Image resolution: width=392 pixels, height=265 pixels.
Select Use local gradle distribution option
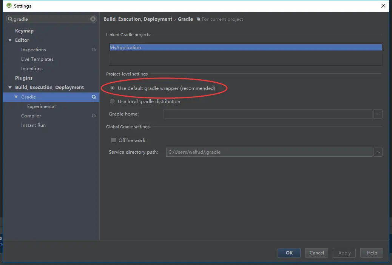point(112,101)
